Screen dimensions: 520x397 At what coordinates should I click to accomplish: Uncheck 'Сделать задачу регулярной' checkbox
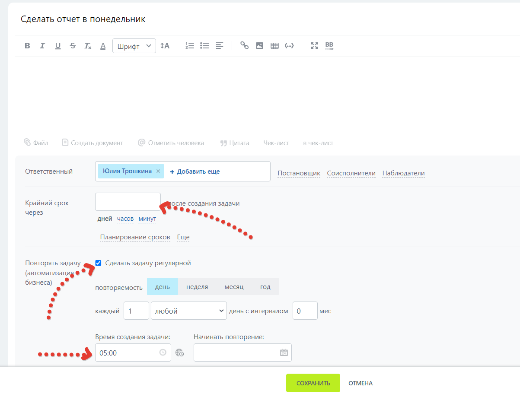[x=99, y=263]
